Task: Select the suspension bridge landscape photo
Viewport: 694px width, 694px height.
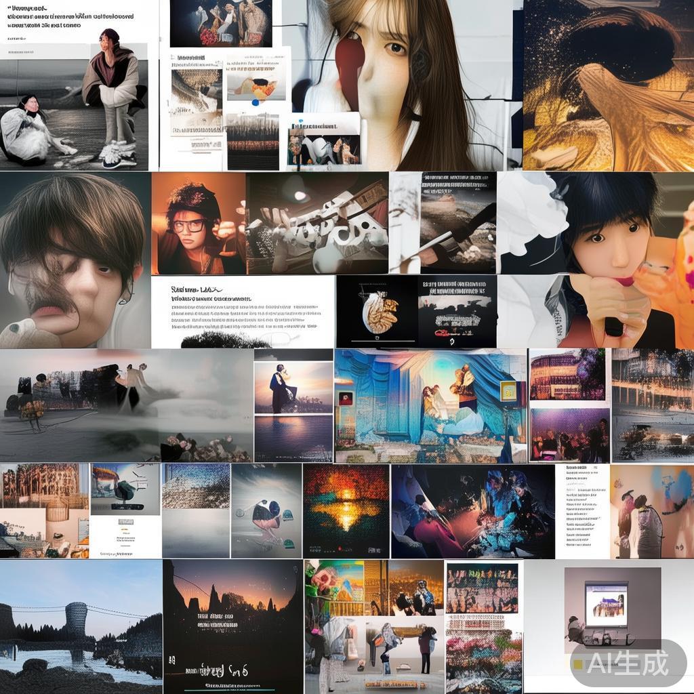Action: click(81, 626)
